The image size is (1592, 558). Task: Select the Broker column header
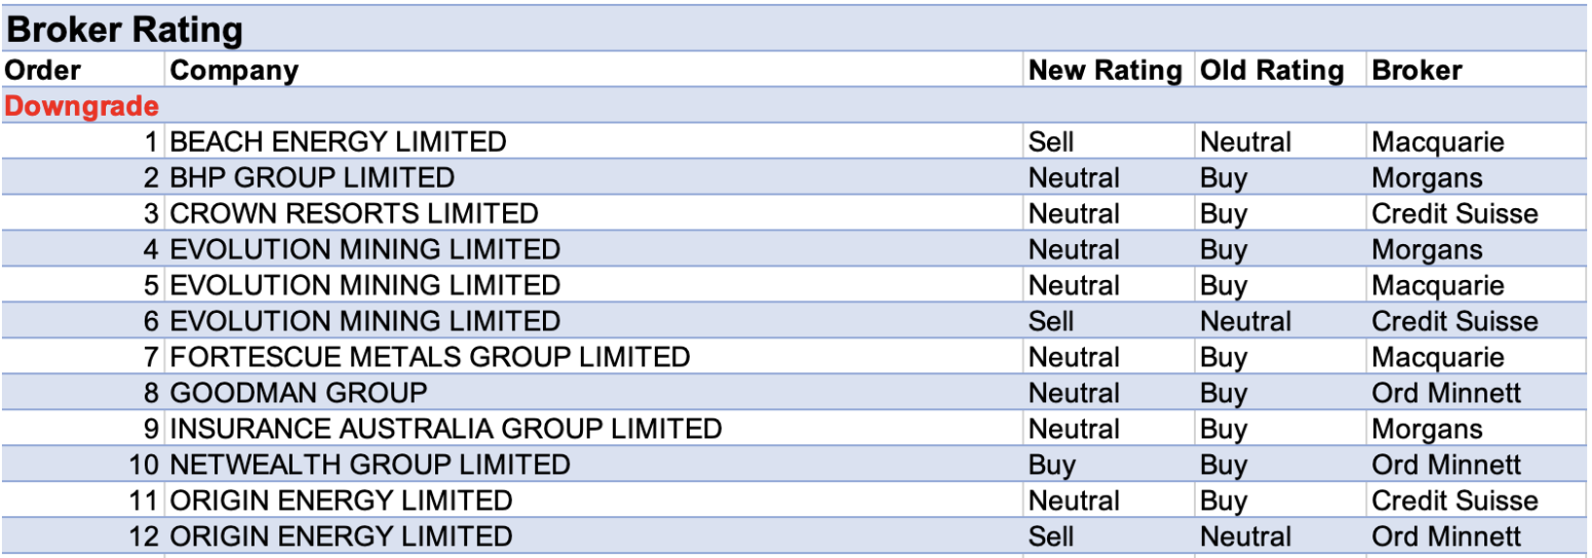click(1416, 70)
